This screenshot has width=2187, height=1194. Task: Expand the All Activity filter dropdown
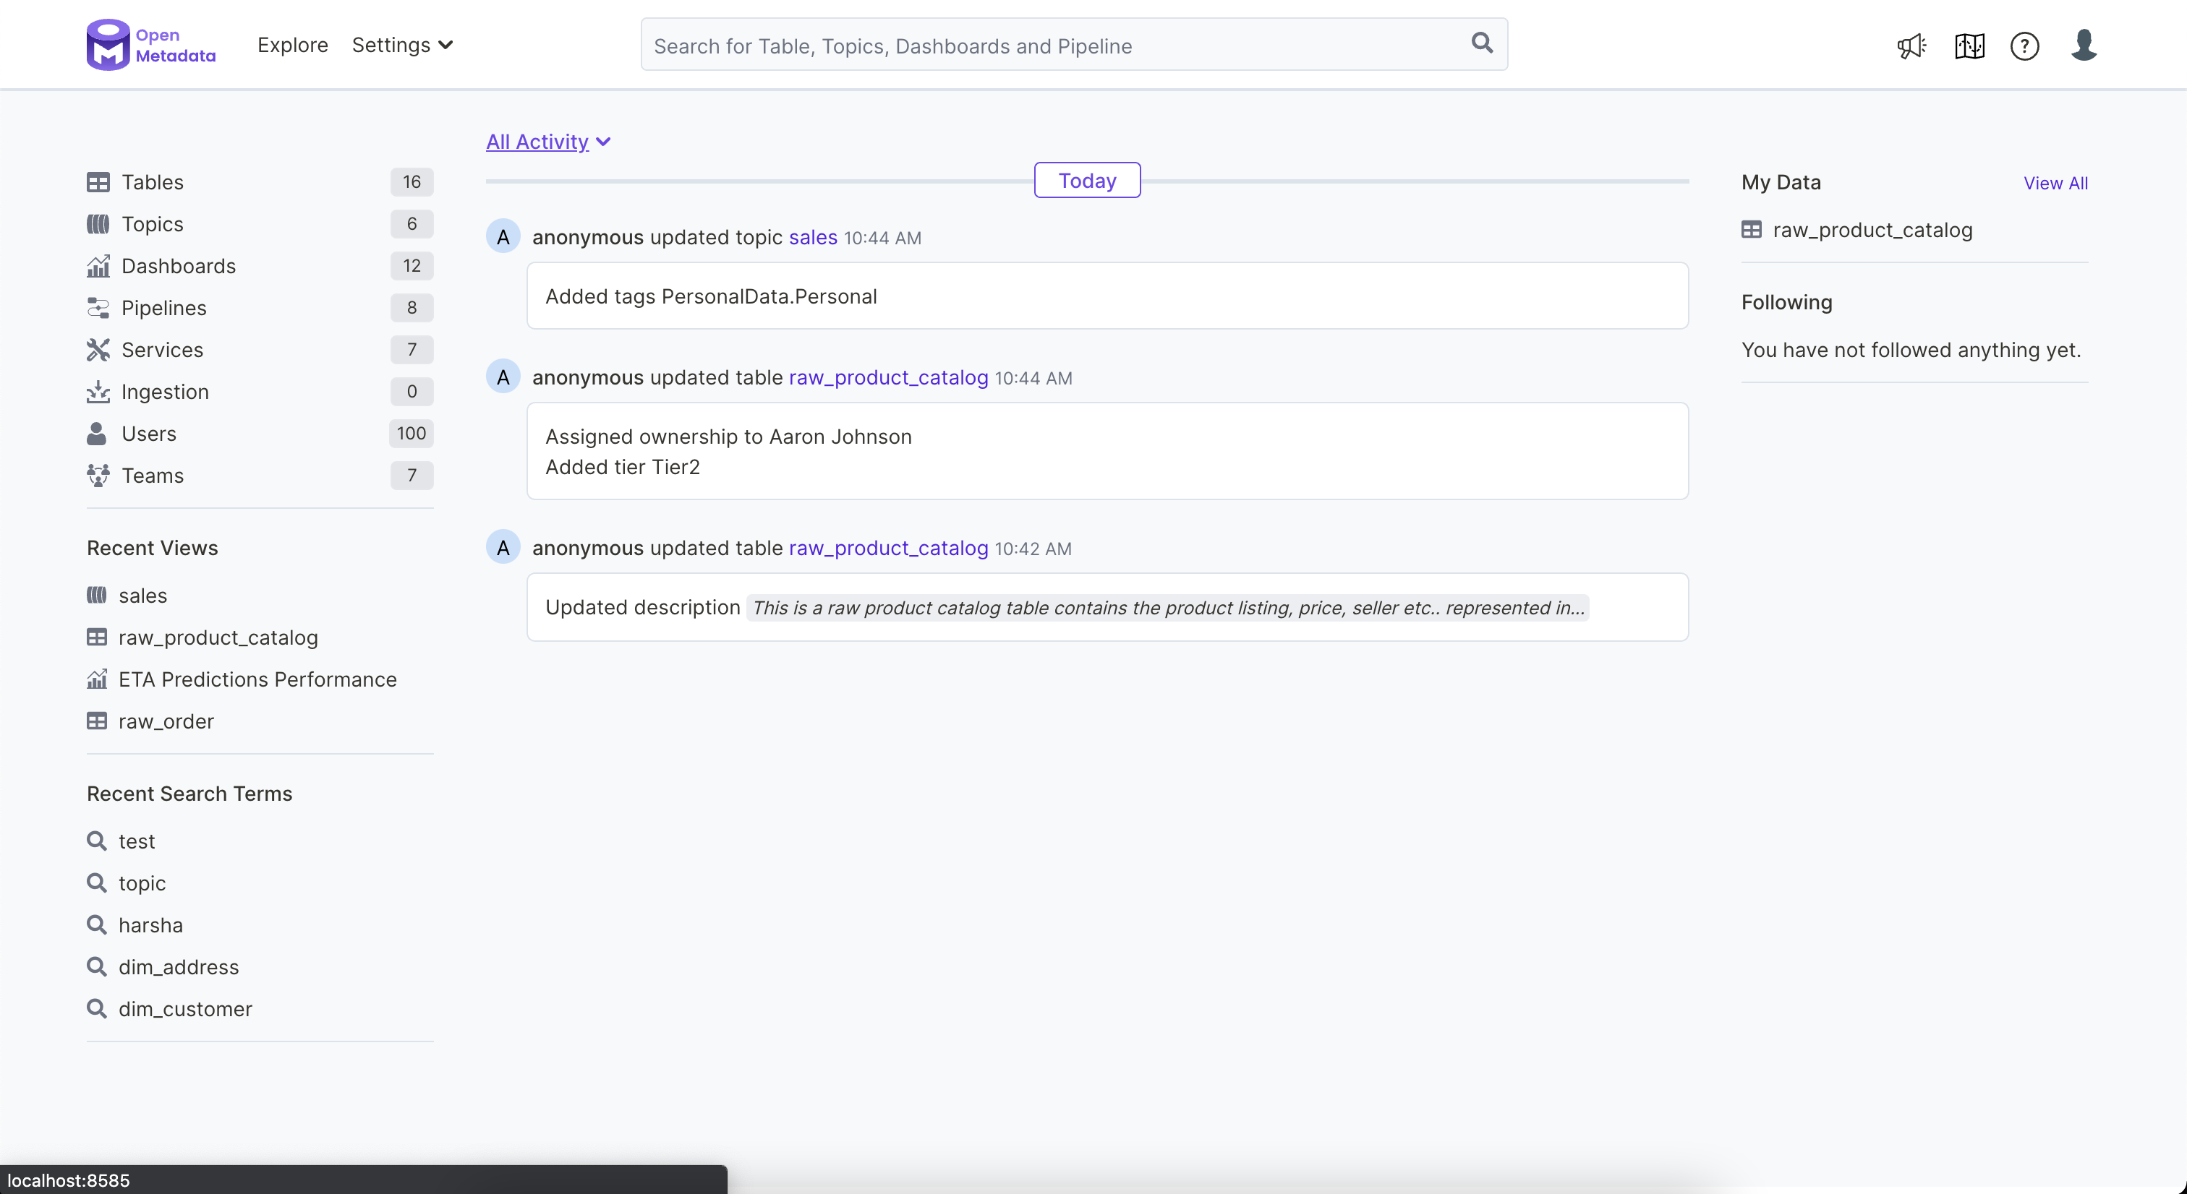click(548, 141)
